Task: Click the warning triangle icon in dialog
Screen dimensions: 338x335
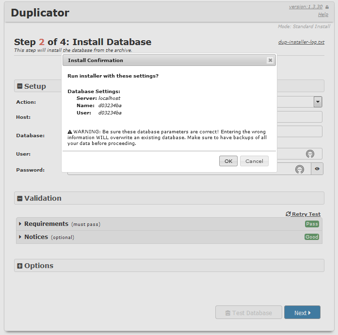Action: tap(70, 132)
